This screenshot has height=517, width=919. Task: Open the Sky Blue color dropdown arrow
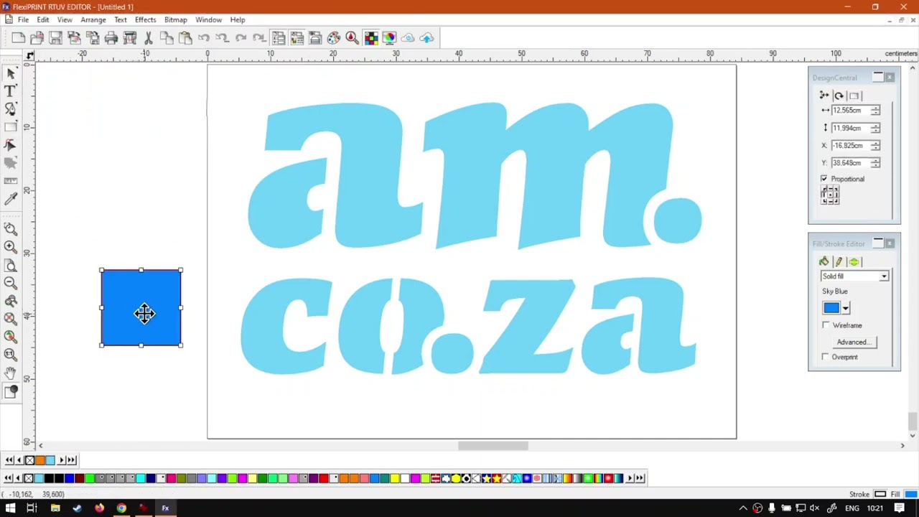coord(846,309)
